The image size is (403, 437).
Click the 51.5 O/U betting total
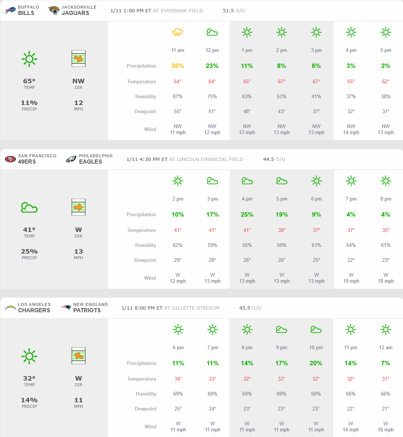pyautogui.click(x=234, y=10)
